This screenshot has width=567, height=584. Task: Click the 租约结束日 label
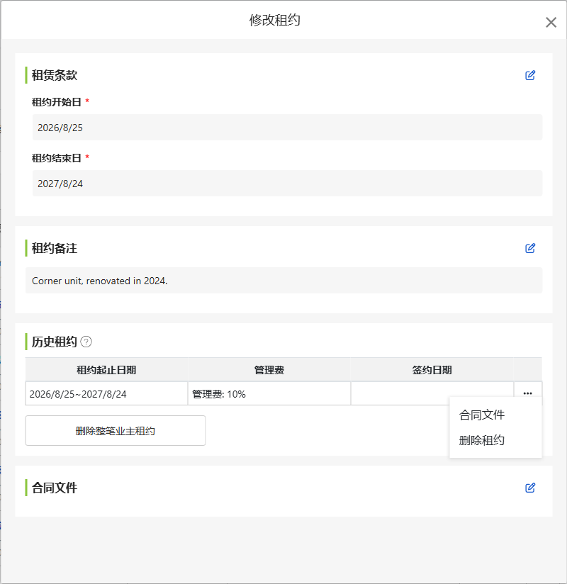(57, 158)
